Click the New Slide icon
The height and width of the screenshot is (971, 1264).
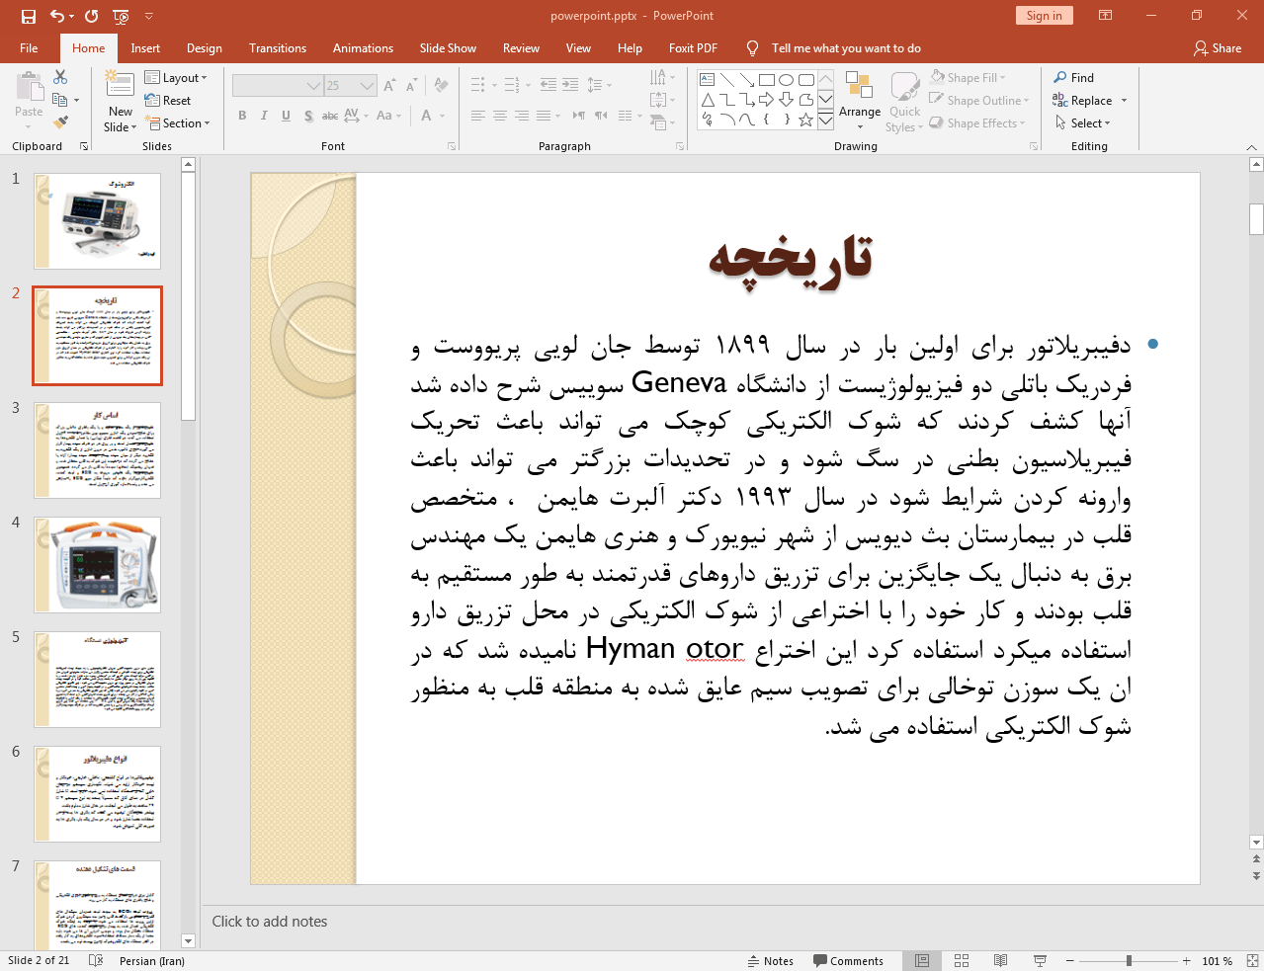pos(120,86)
